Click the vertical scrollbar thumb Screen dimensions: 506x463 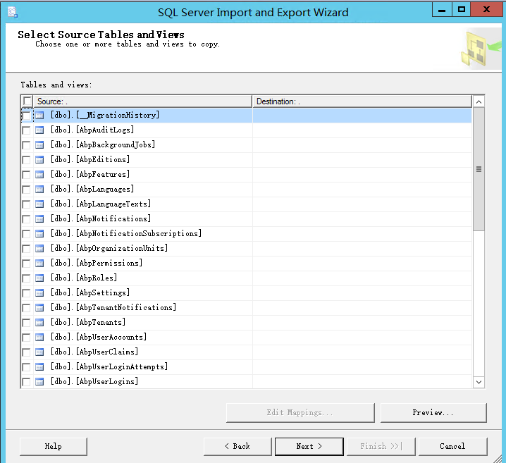point(479,169)
